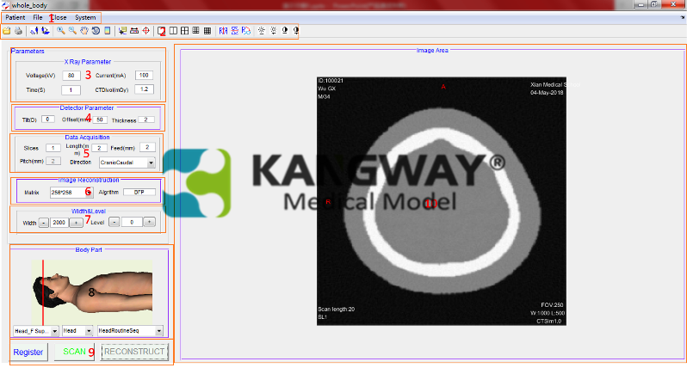Click the open folder toolbar icon
This screenshot has height=368, width=687.
[x=7, y=31]
